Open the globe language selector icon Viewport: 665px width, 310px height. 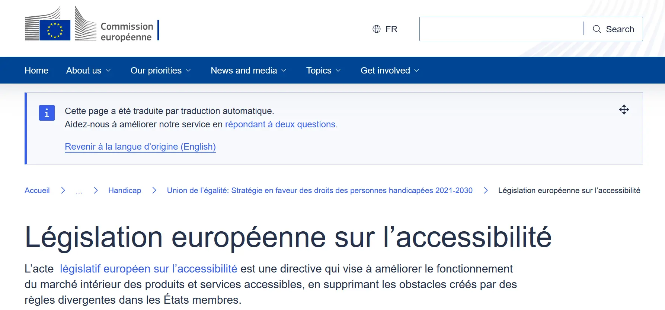click(x=377, y=29)
